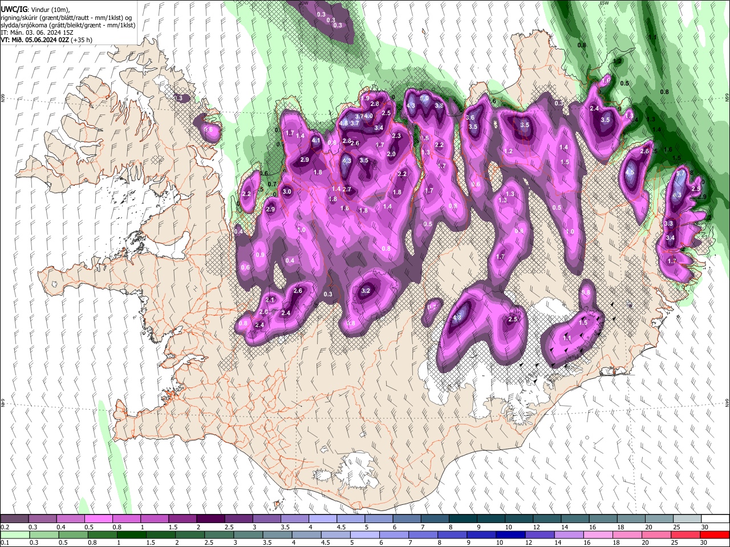Click the 'slydda/snjókoma' legend description line
Screen dimensions: 730x547
(x=68, y=25)
